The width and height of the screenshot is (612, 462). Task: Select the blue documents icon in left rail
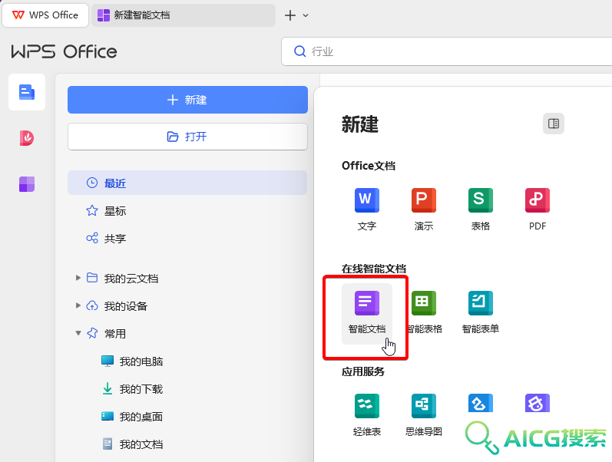[x=27, y=92]
